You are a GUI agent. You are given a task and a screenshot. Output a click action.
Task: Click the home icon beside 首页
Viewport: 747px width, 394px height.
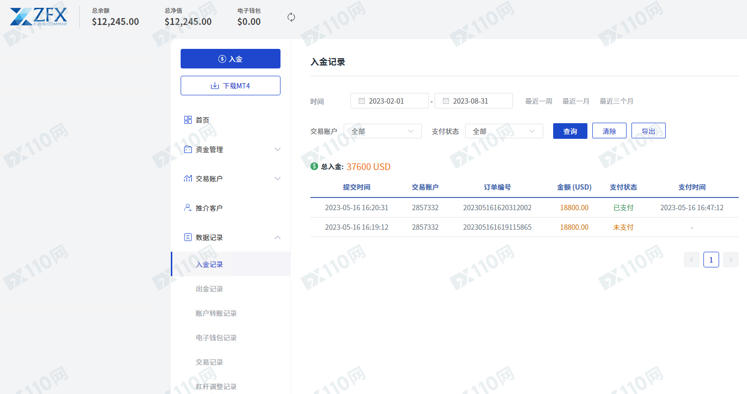click(x=187, y=120)
